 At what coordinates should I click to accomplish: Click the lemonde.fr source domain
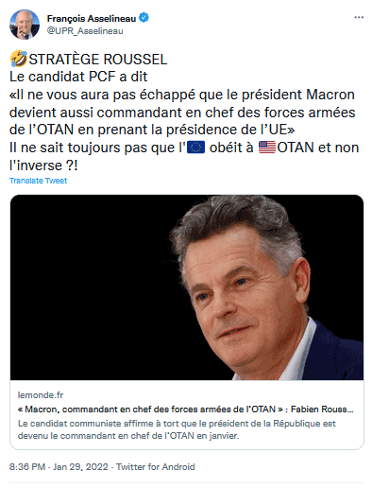tap(41, 395)
